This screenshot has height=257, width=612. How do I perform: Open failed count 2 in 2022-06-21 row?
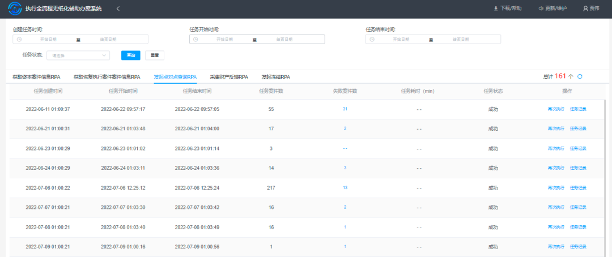[345, 128]
